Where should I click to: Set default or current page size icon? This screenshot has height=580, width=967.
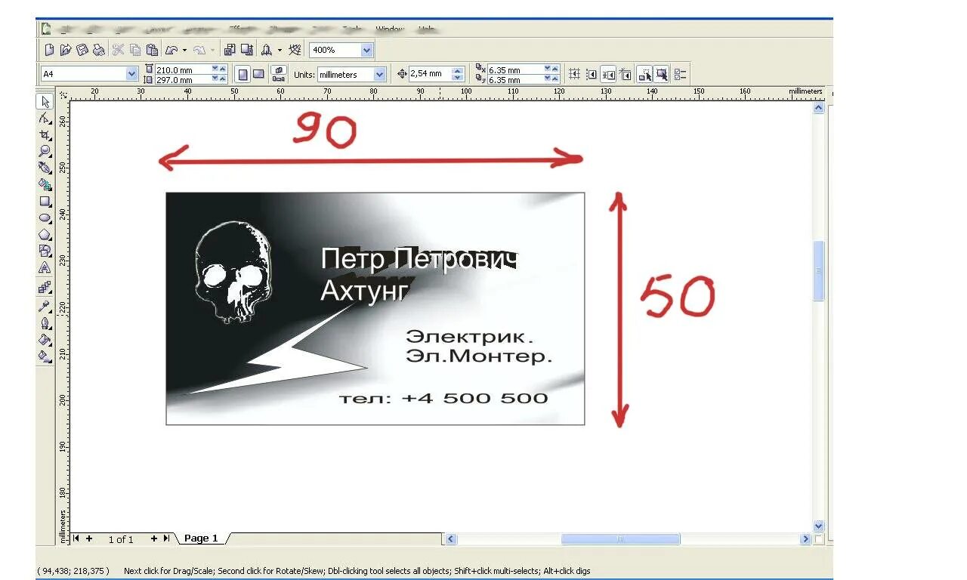point(279,74)
